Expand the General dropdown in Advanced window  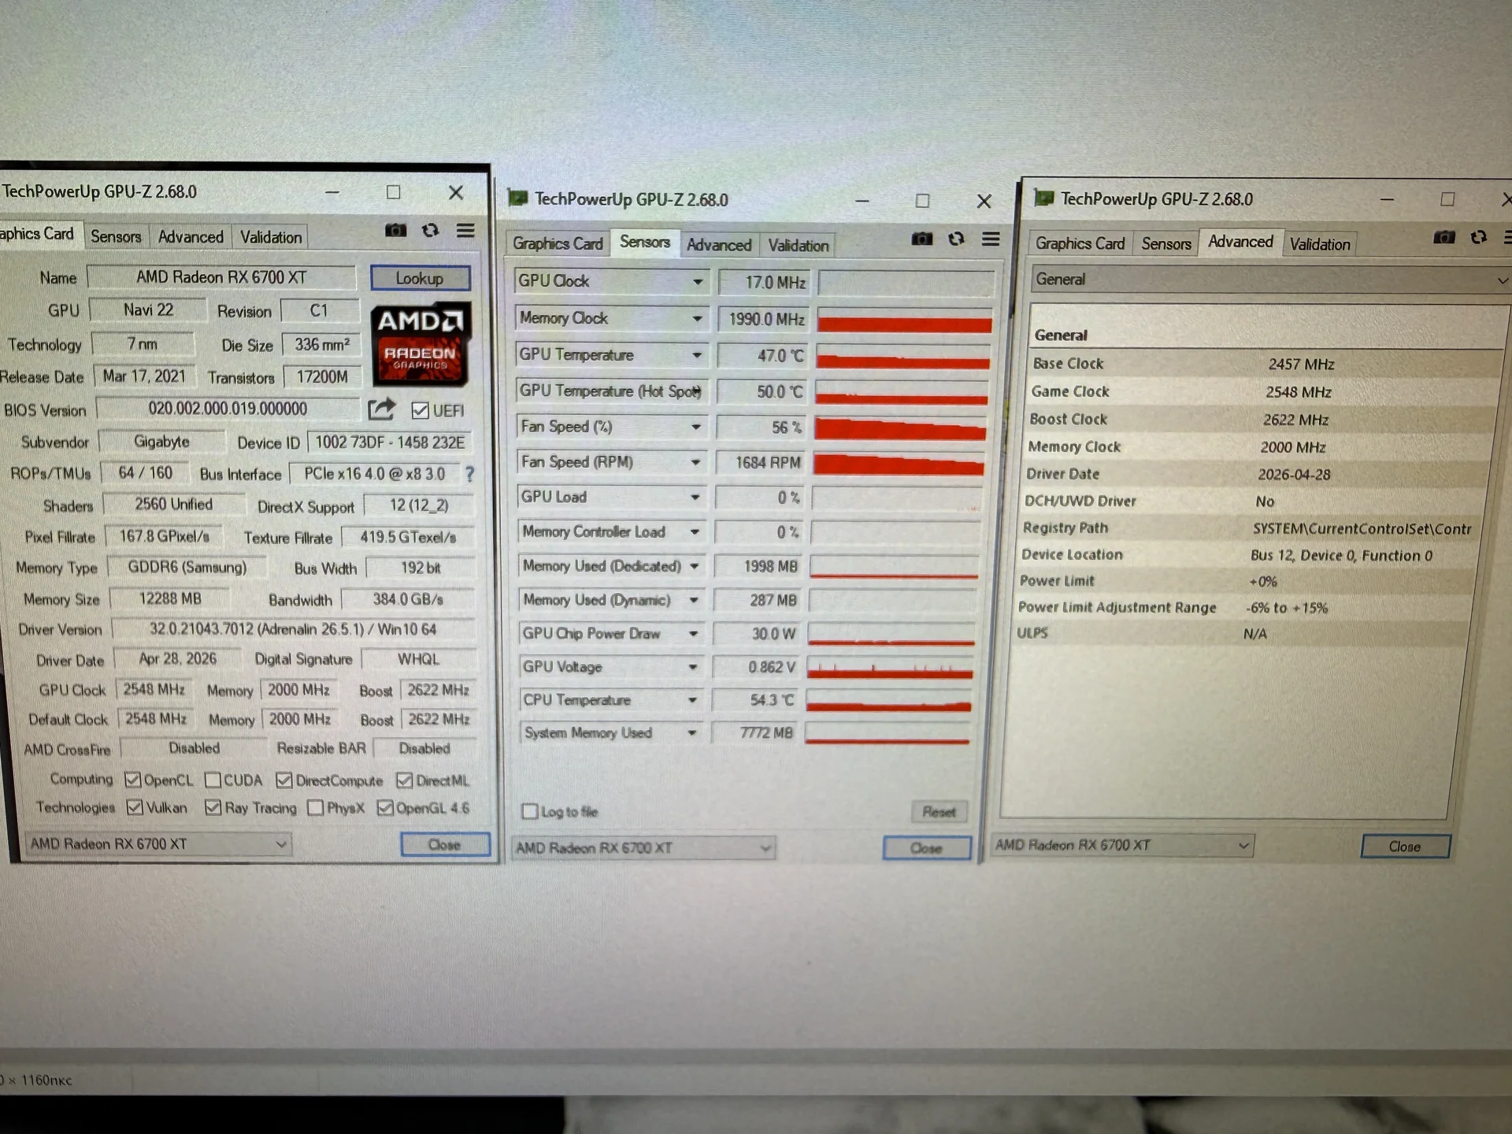(1270, 280)
